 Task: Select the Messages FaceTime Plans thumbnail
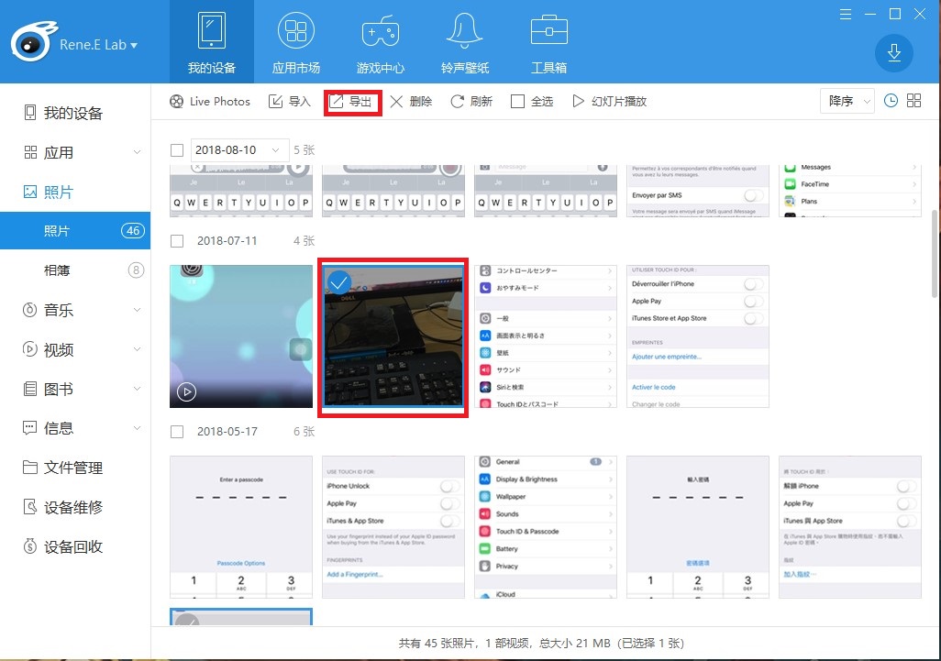pos(850,191)
